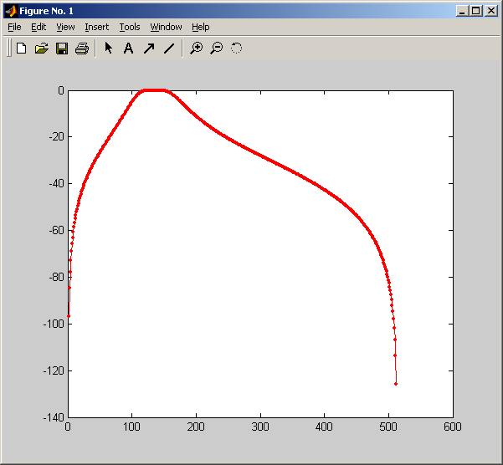Click the Figure No. 1 title bar
Viewport: 503px width, 465px height.
tap(250, 11)
